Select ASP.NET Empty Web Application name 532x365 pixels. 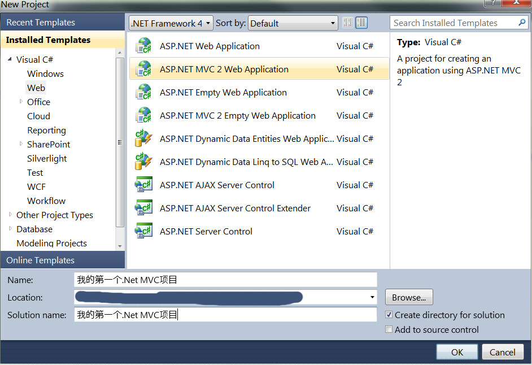(223, 92)
